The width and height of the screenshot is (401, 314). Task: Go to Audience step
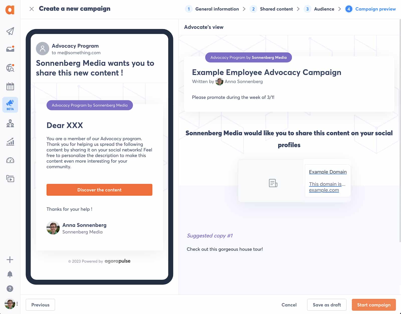pyautogui.click(x=324, y=9)
